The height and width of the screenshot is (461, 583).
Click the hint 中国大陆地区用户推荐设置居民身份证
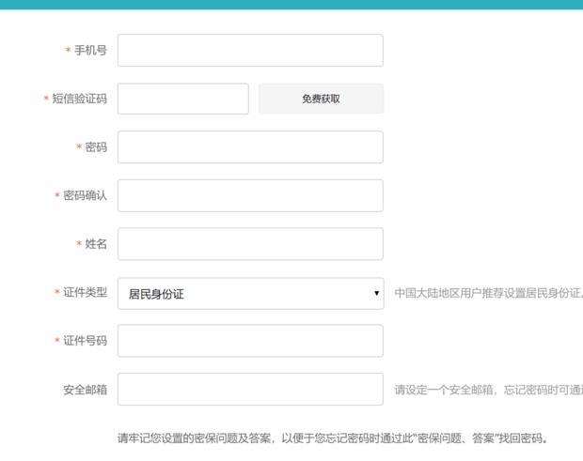click(x=489, y=293)
